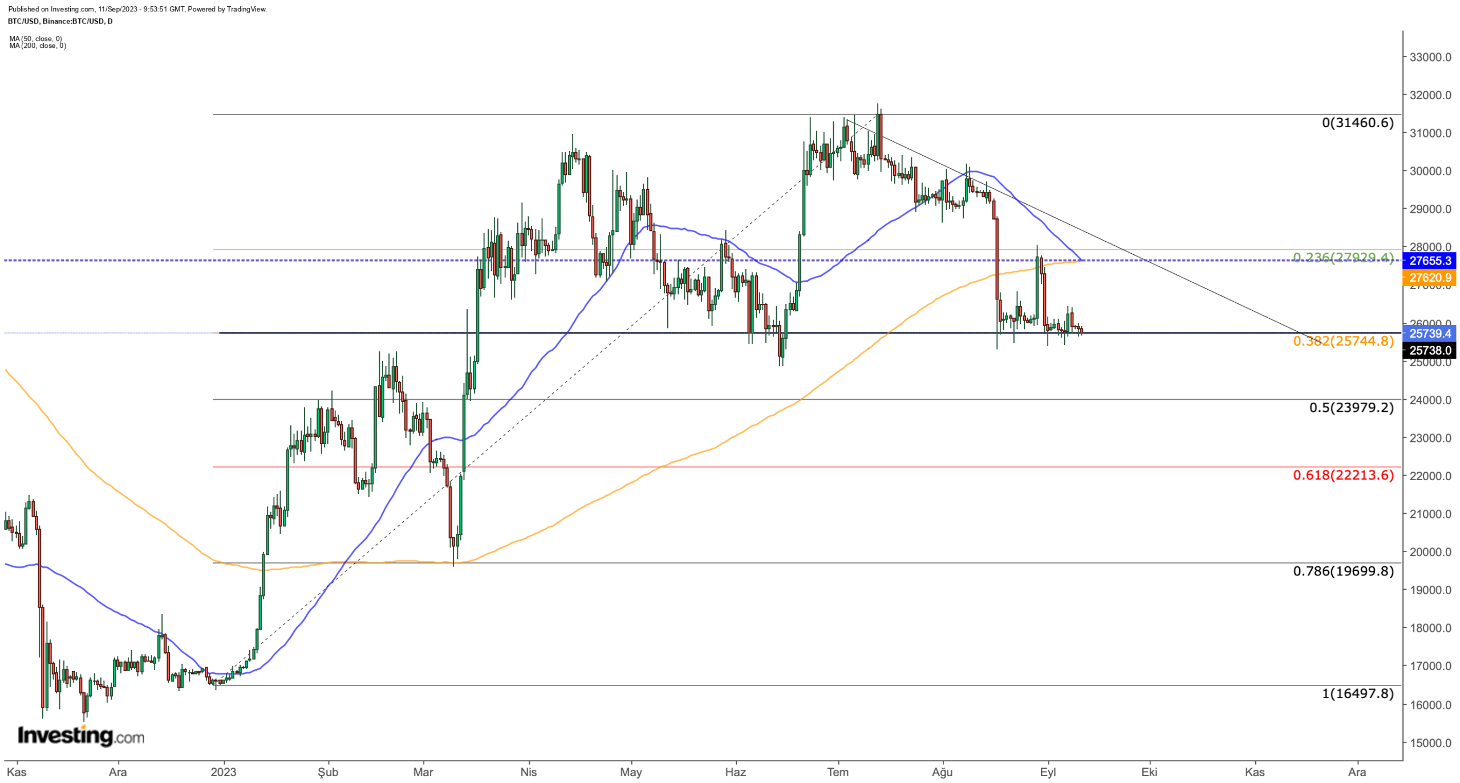This screenshot has height=783, width=1460.
Task: Click the 15000.0 price axis label
Action: [1430, 743]
